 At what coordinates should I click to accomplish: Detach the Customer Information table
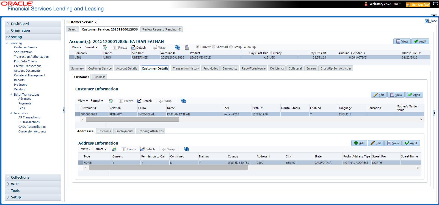144,101
